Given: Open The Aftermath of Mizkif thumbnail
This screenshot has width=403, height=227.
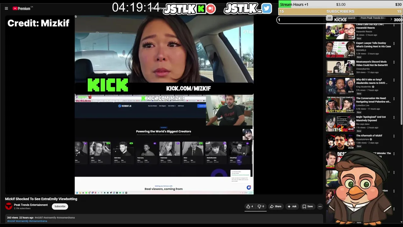Looking at the screenshot, I should point(340,142).
